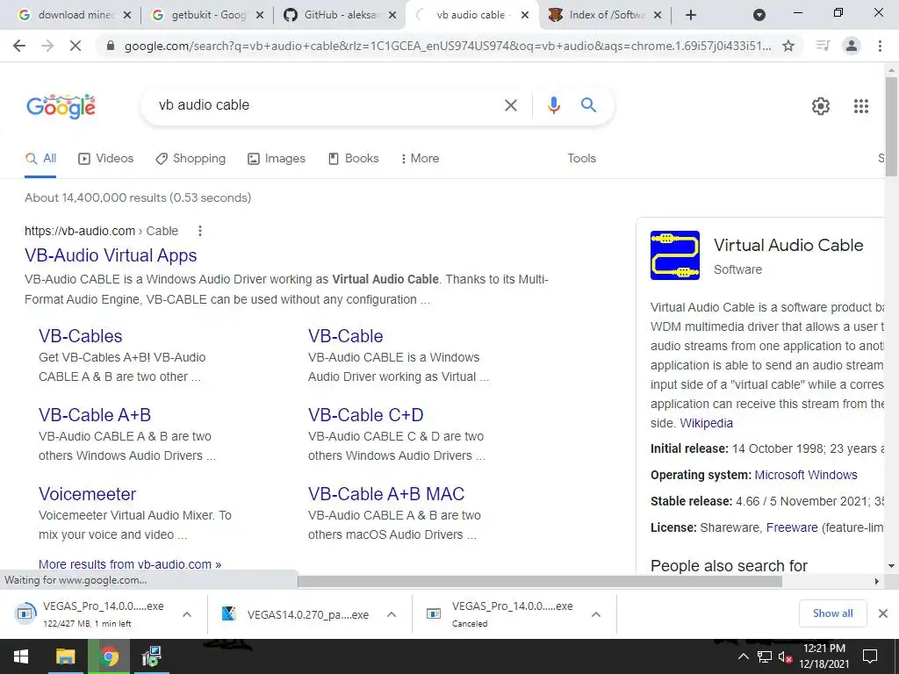Open the VB-Cable A+B sitelink

pos(95,415)
